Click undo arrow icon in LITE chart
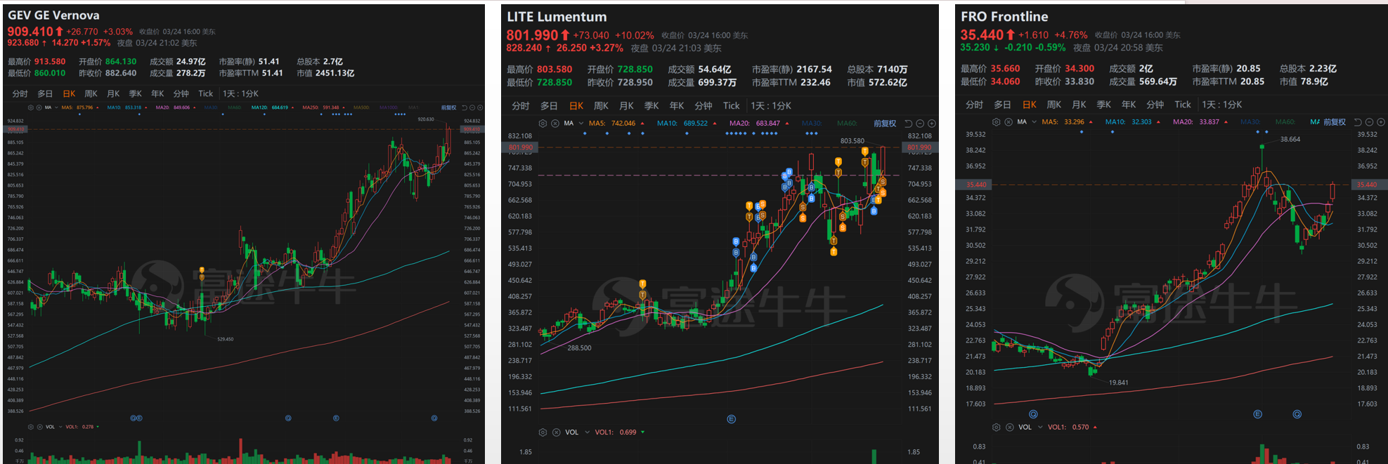The height and width of the screenshot is (464, 1388). [908, 123]
